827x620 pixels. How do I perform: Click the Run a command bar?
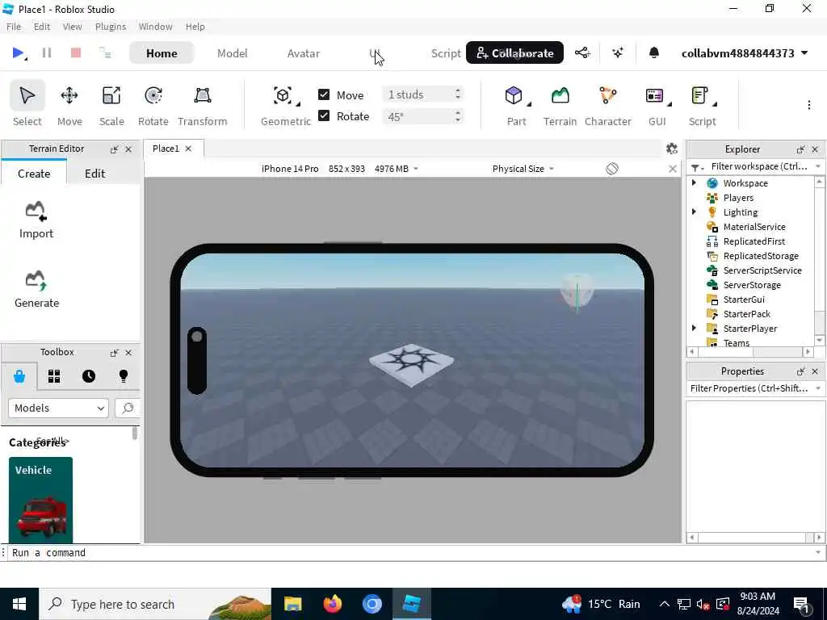[411, 552]
